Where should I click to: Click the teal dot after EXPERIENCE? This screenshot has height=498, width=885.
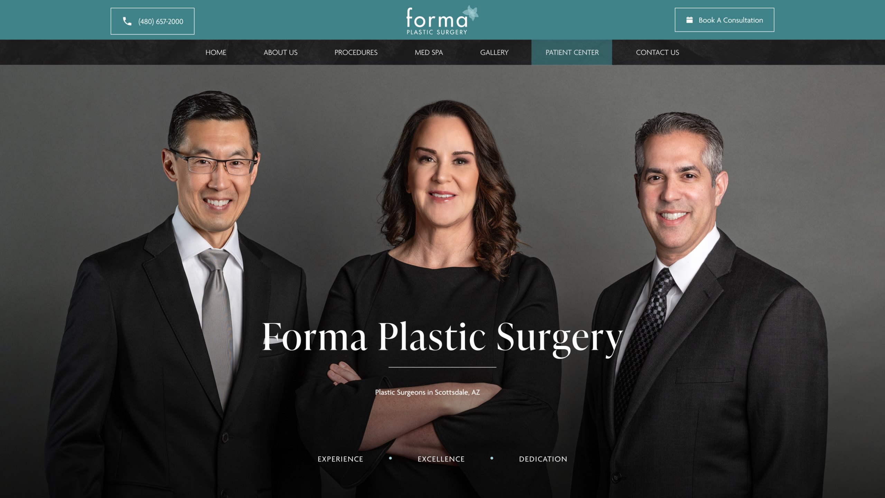[x=390, y=458]
